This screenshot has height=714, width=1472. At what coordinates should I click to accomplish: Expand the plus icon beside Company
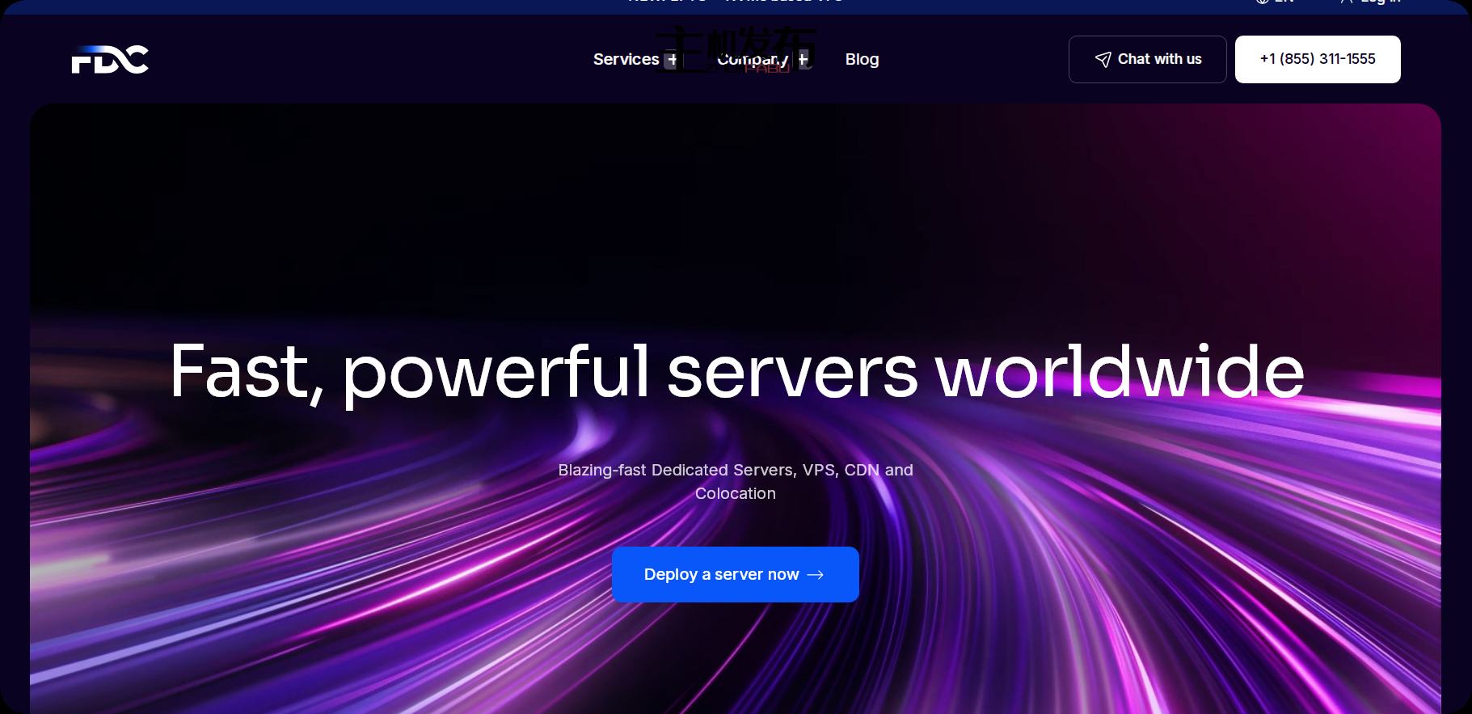tap(803, 59)
